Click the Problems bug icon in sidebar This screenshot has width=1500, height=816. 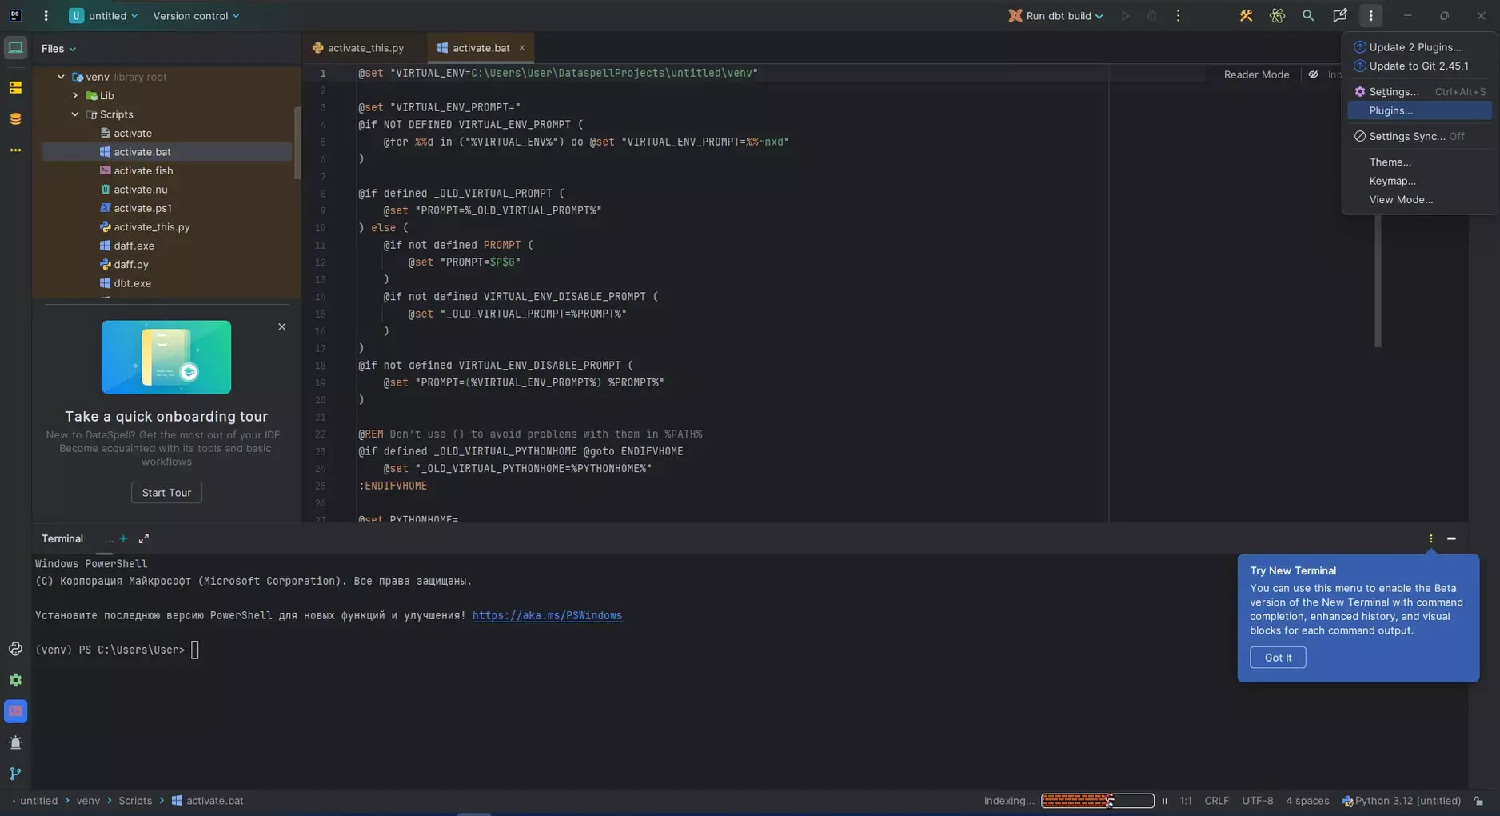coord(15,742)
